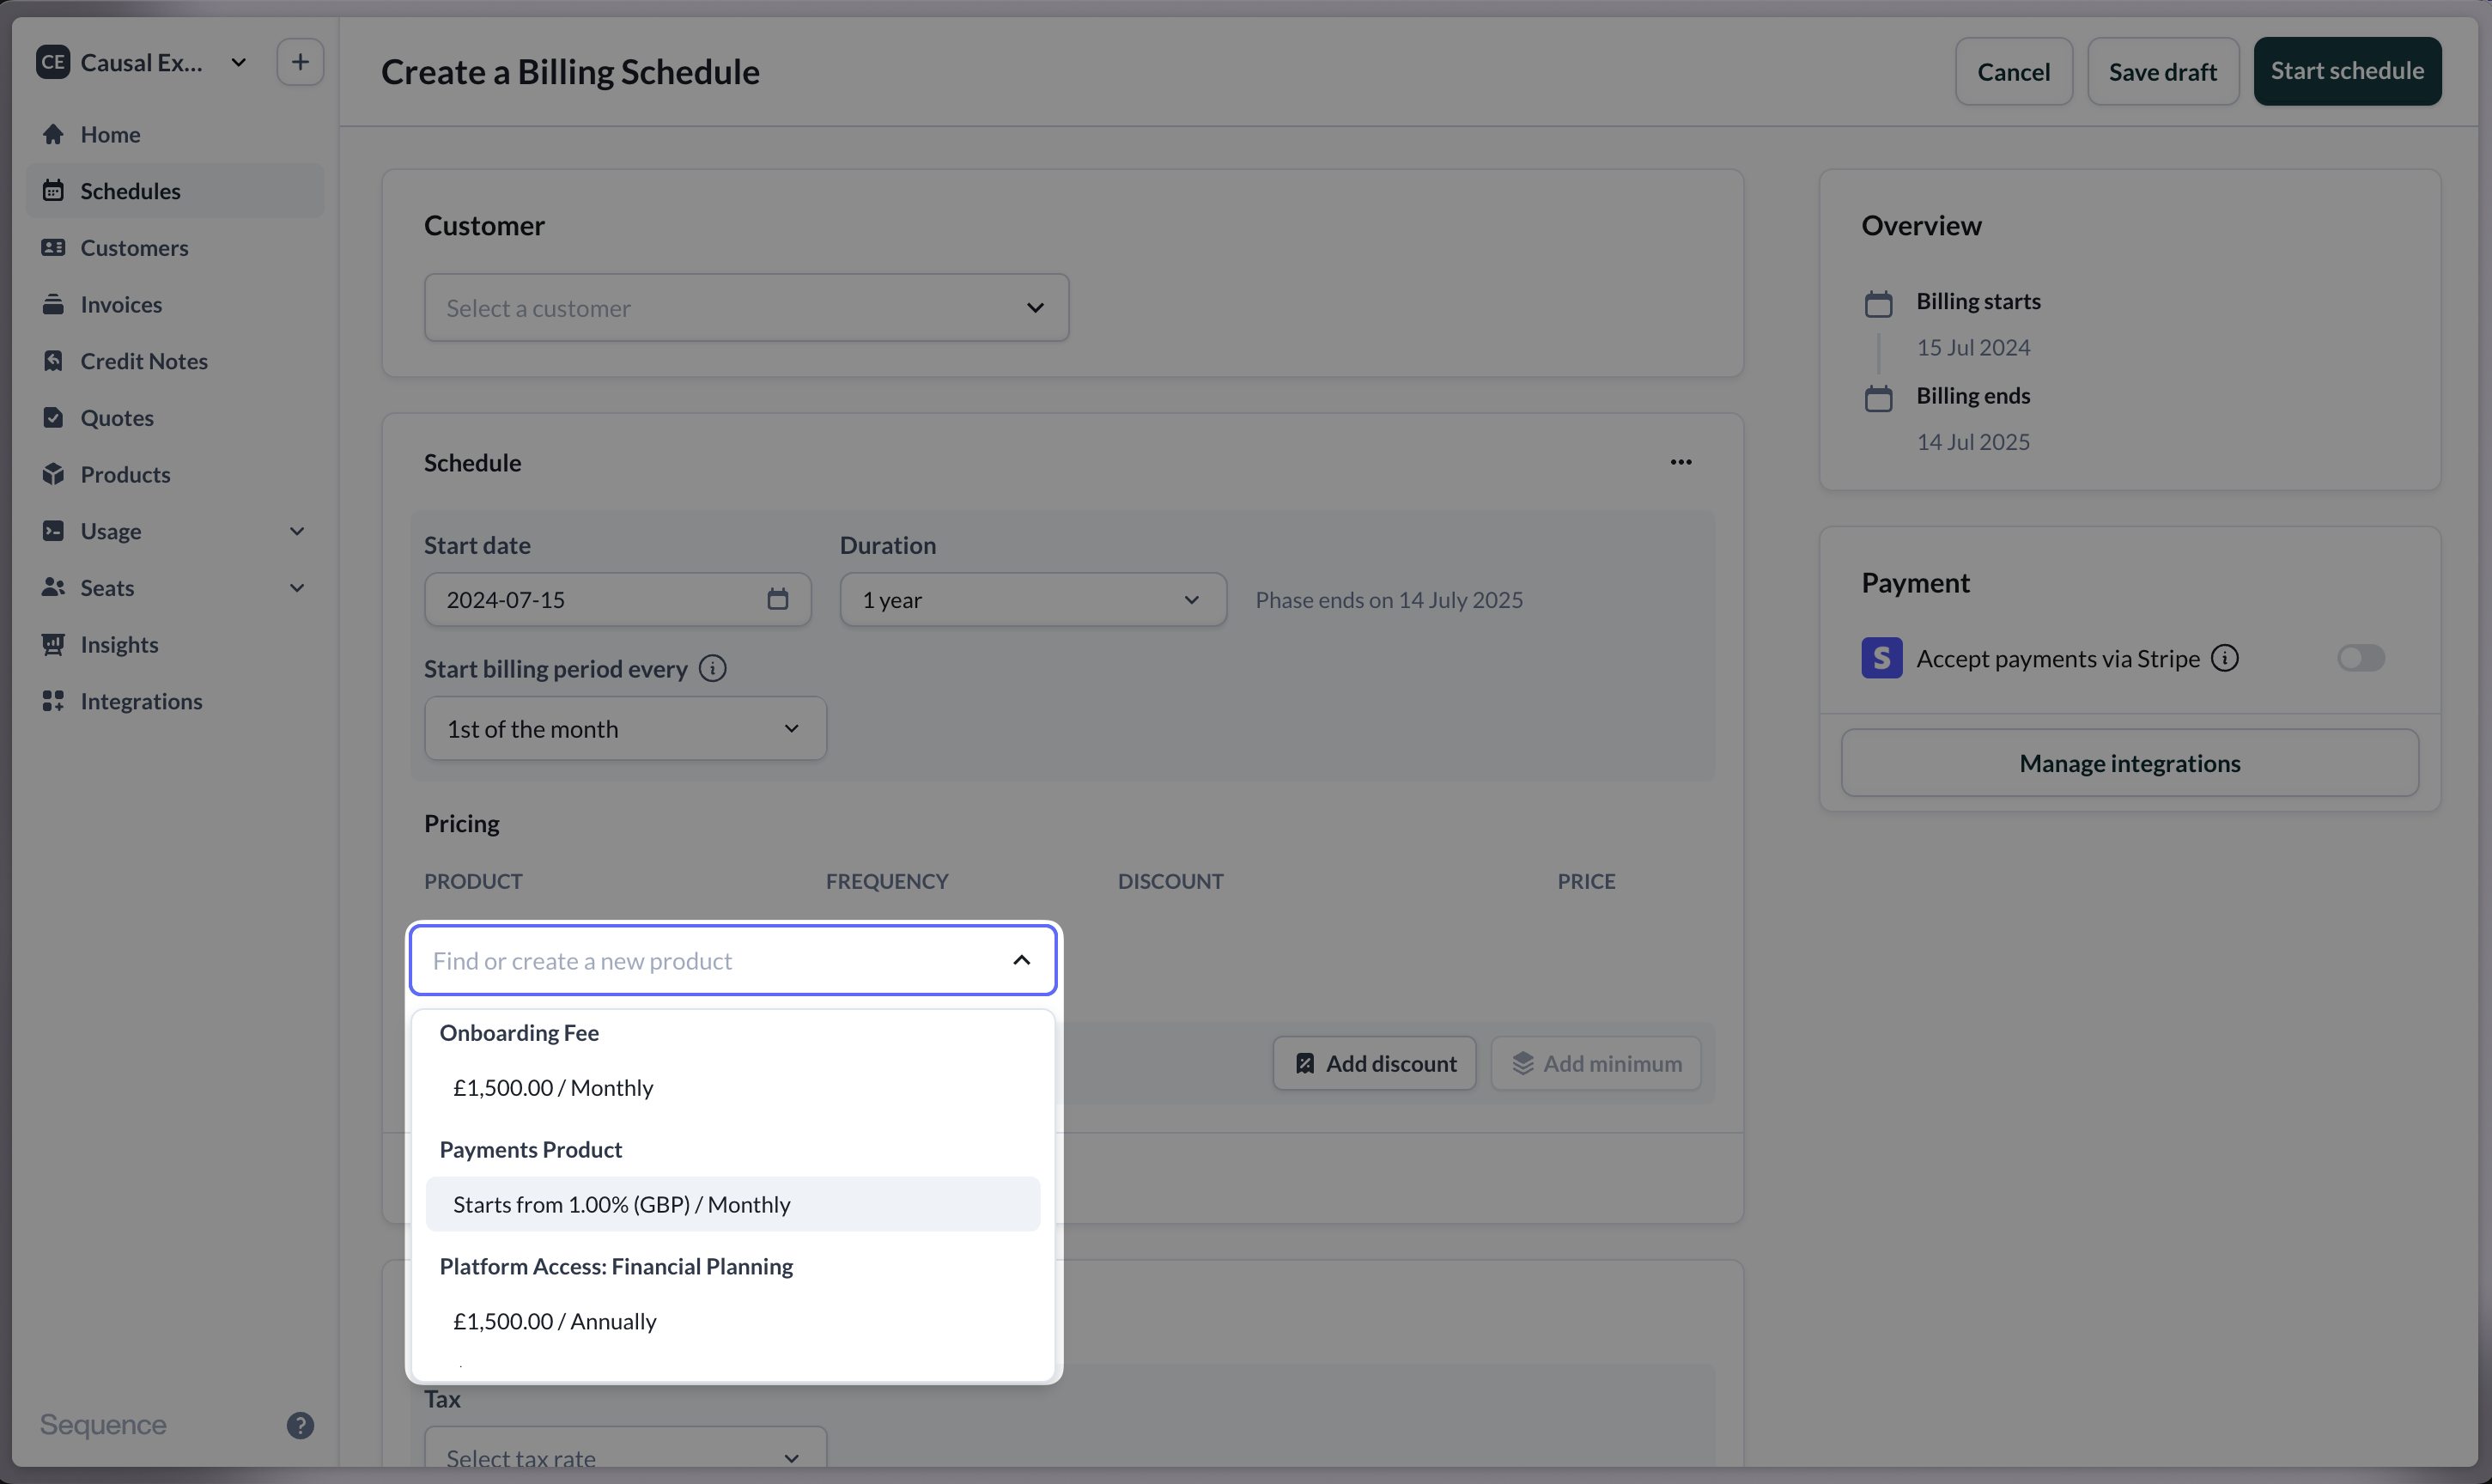Click the Billing starts calendar icon
The height and width of the screenshot is (1484, 2492).
tap(1878, 304)
